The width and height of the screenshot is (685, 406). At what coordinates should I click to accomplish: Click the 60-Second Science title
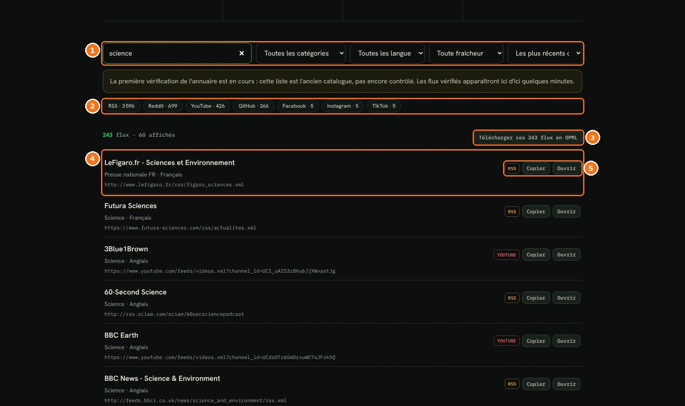pos(135,292)
